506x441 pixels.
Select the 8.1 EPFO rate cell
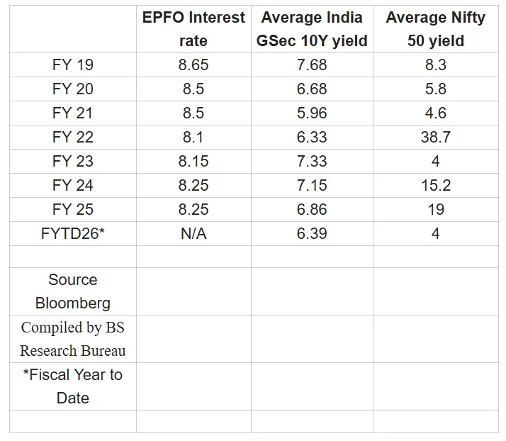[x=193, y=138]
